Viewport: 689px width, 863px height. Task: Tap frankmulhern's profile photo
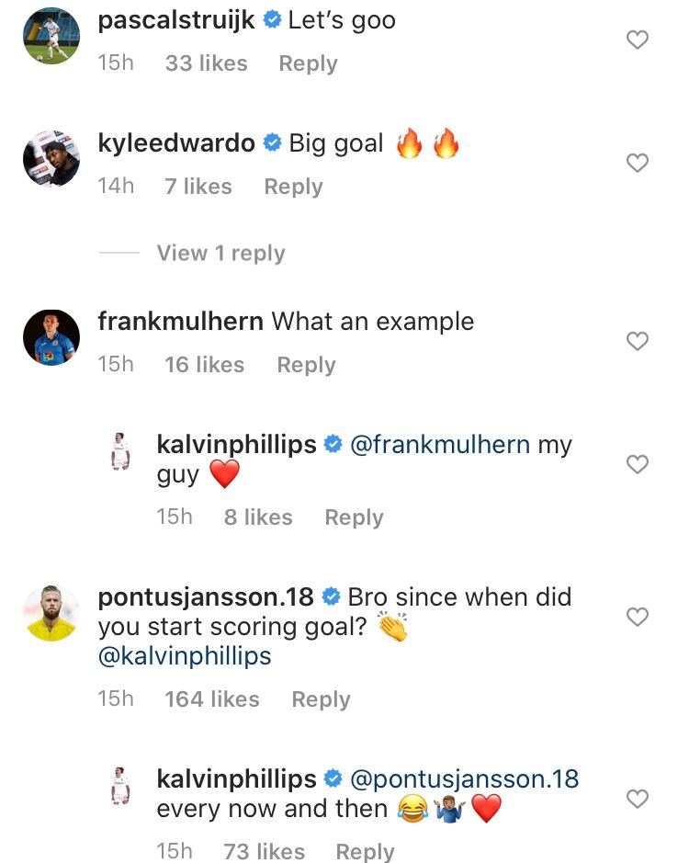51,337
